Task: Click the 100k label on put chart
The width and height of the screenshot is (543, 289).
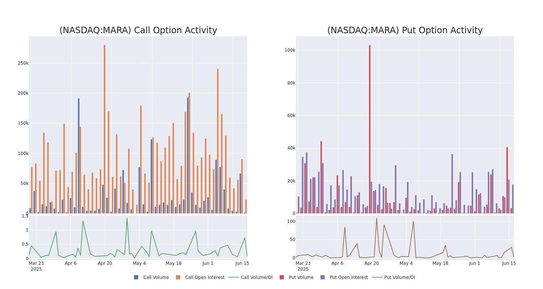Action: [x=290, y=50]
